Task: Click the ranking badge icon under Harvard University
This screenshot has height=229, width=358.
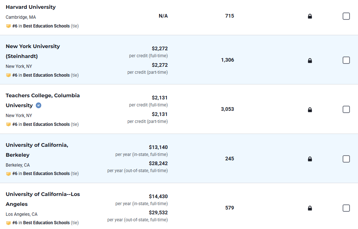Action: (8, 26)
